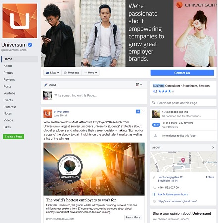
Task: Open the Home tab in sidebar
Action: click(20, 59)
